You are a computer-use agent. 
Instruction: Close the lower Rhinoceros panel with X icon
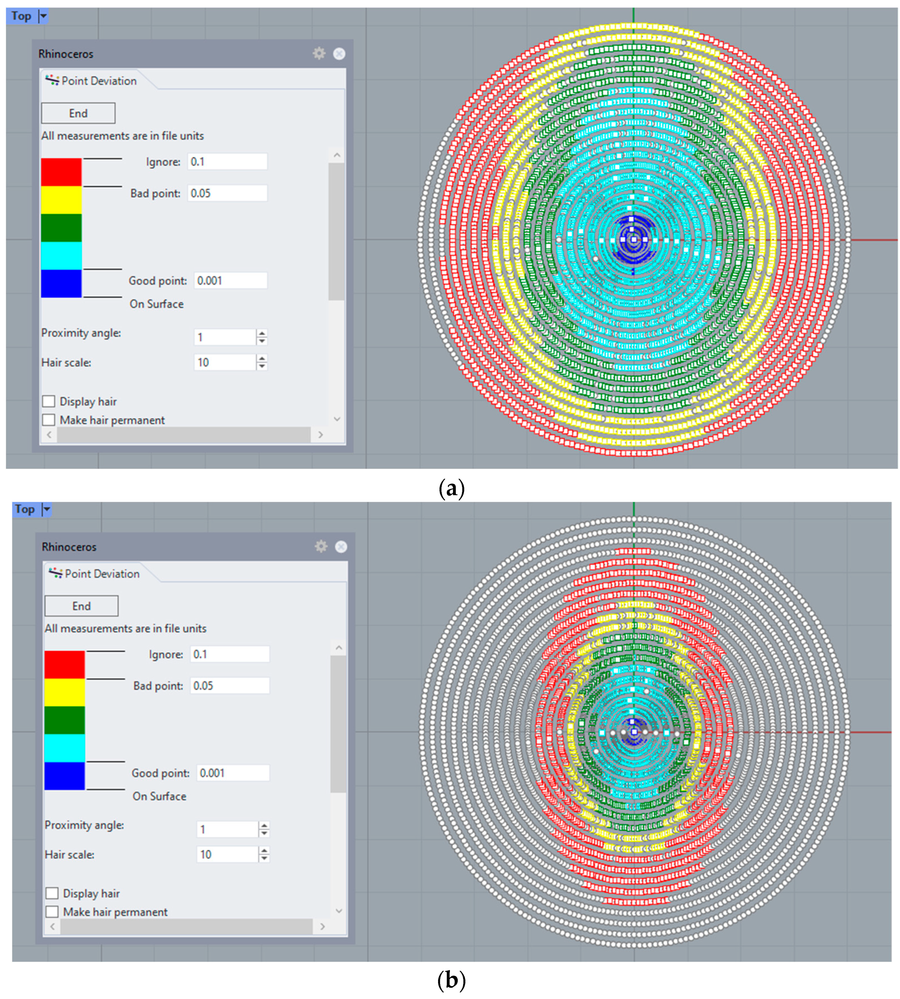(341, 546)
